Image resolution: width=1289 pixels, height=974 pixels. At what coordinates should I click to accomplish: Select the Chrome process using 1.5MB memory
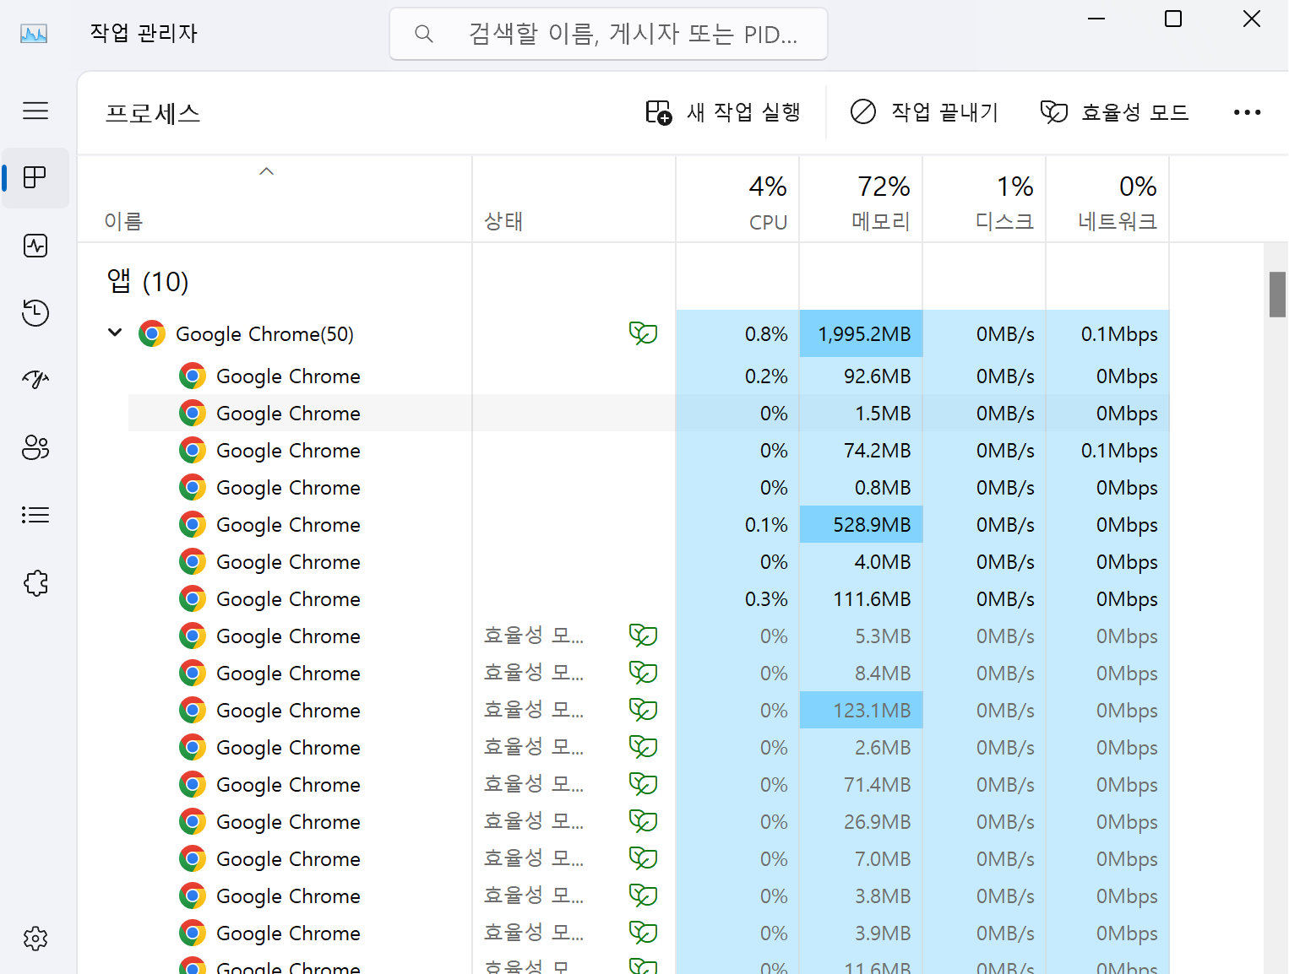pos(649,413)
